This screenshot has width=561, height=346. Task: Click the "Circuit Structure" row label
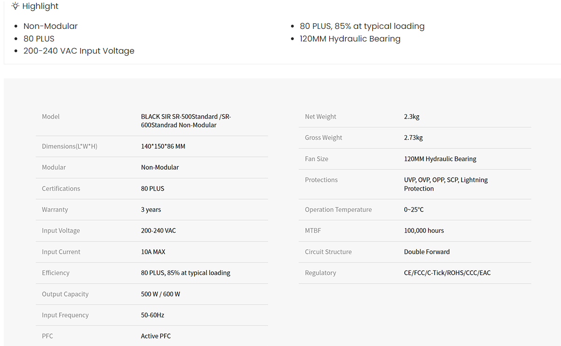click(x=328, y=252)
